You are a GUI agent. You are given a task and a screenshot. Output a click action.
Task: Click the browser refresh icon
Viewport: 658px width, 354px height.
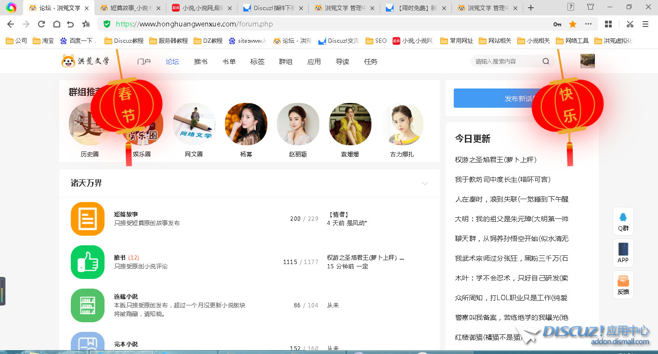41,24
